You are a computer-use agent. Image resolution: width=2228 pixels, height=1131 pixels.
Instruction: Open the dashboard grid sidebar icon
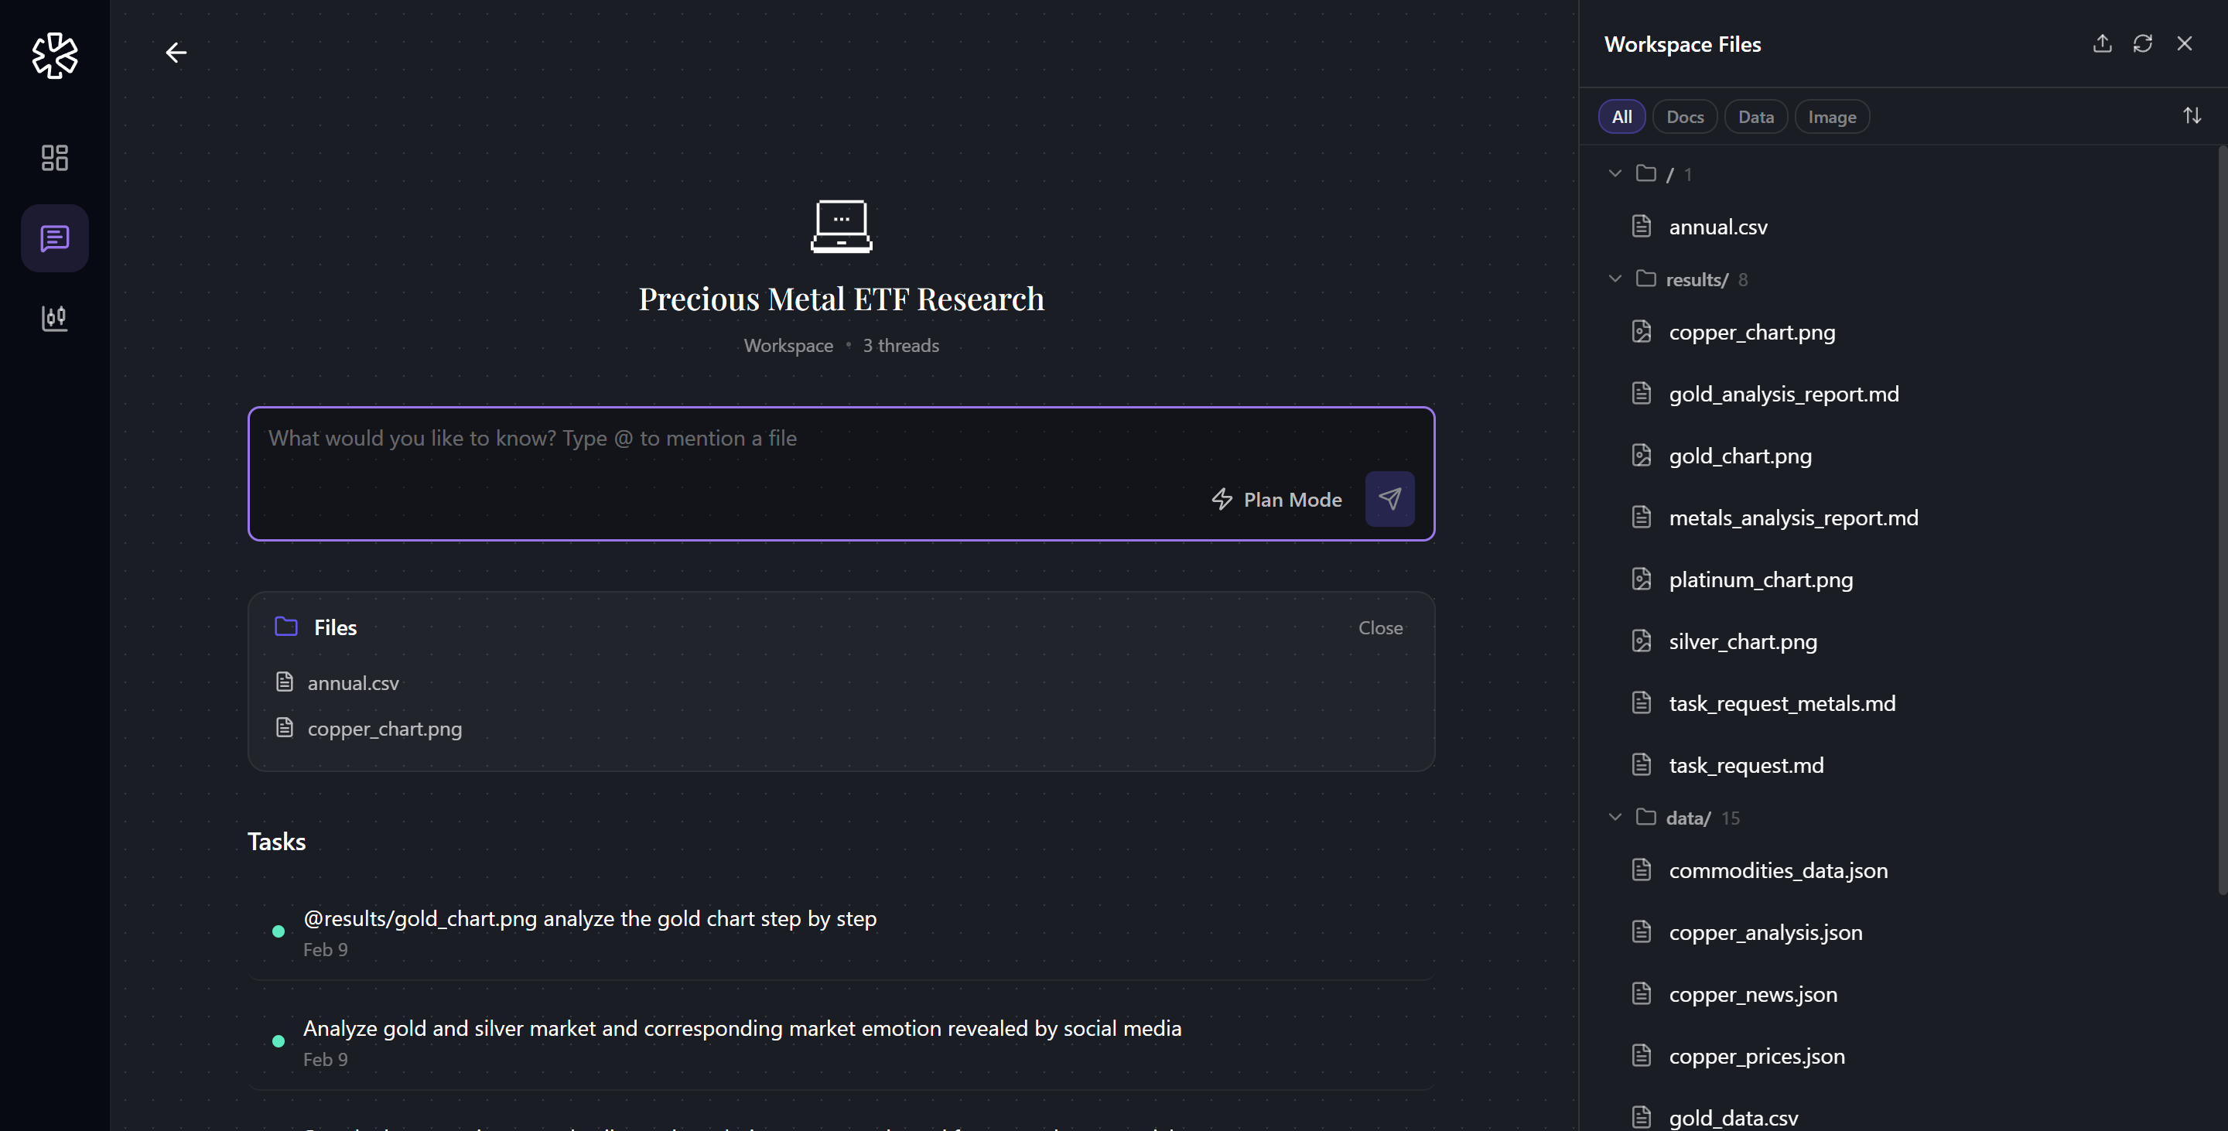coord(54,157)
